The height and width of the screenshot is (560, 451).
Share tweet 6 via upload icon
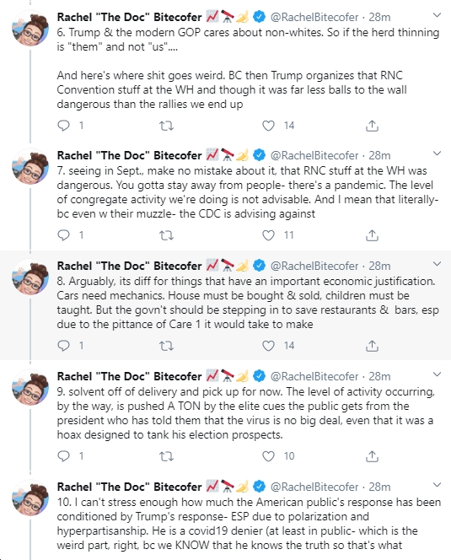point(372,126)
